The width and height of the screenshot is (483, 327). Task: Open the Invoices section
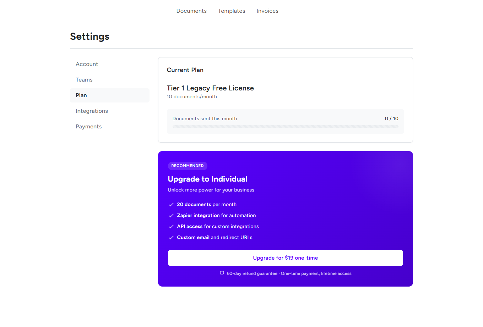coord(267,11)
